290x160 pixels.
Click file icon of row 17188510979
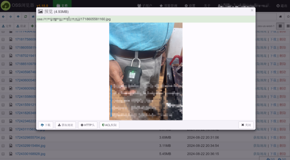tap(11, 64)
